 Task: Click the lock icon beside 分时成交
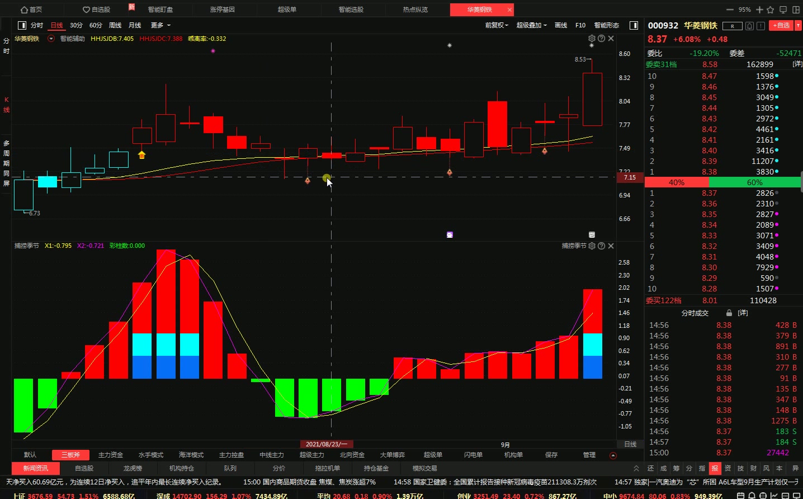[729, 313]
